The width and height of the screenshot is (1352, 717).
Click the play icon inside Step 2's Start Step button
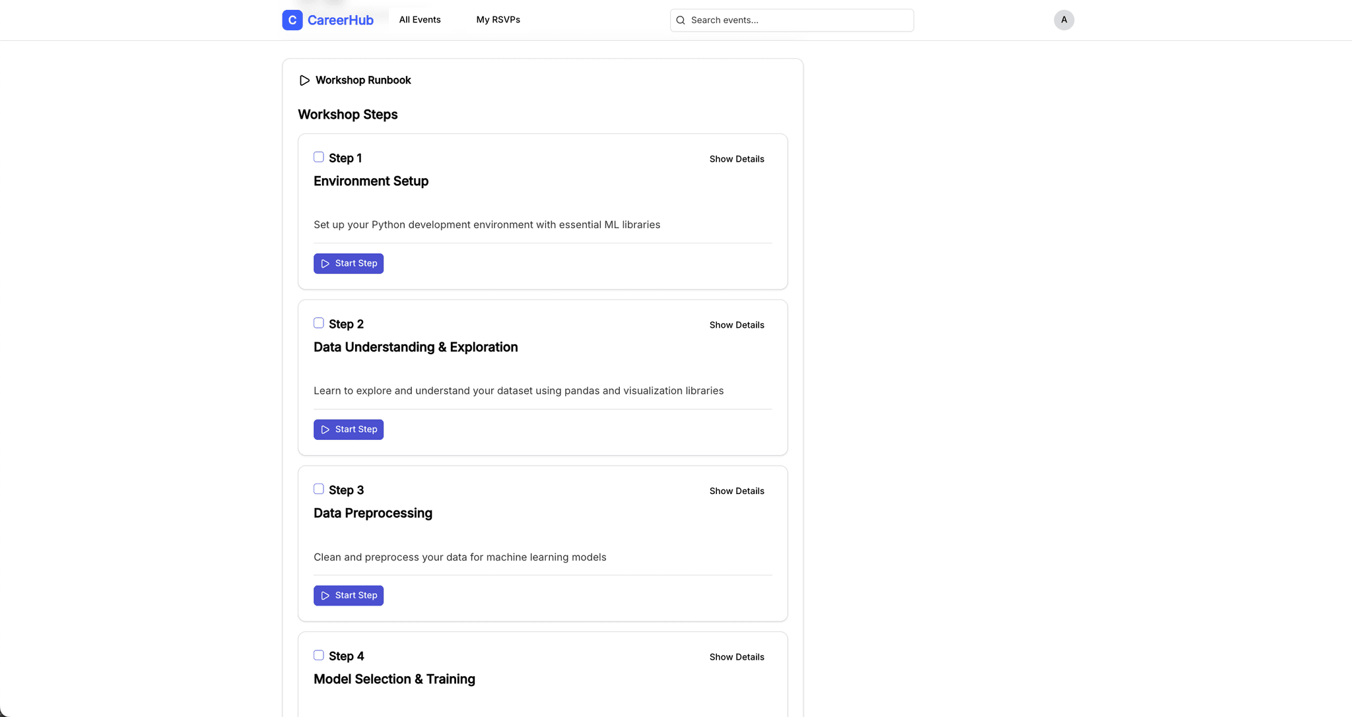point(325,429)
